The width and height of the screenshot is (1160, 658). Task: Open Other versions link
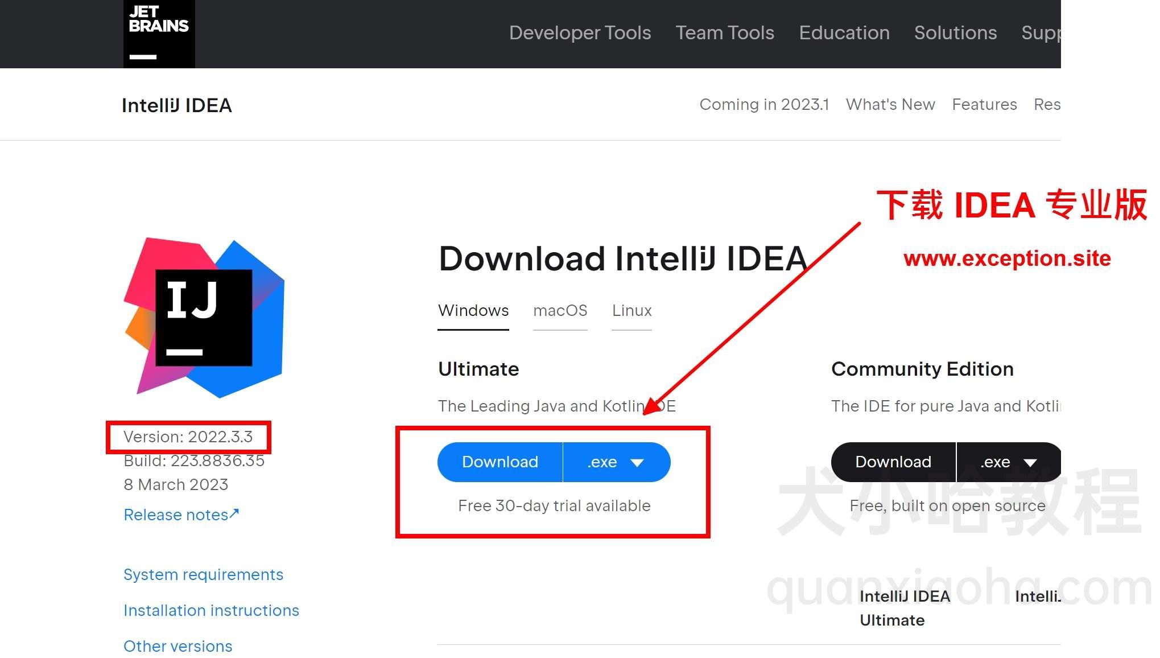point(177,647)
